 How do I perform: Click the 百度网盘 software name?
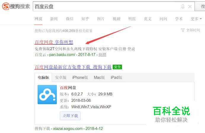pos(68,88)
